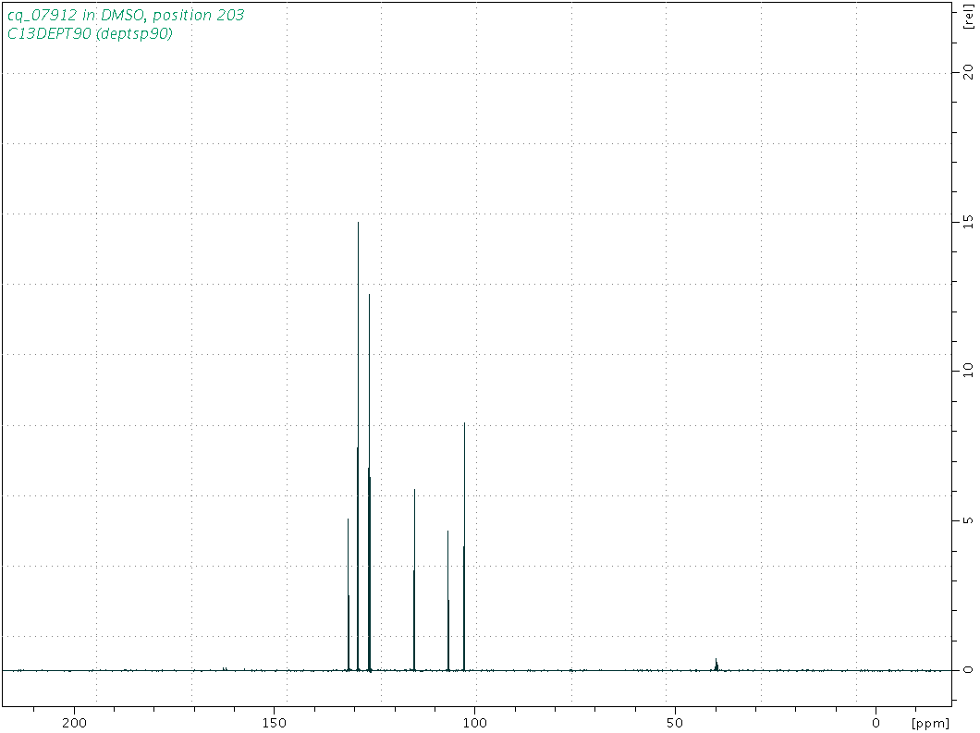Click the peak near 107 ppm
The height and width of the screenshot is (733, 980).
pos(448,601)
